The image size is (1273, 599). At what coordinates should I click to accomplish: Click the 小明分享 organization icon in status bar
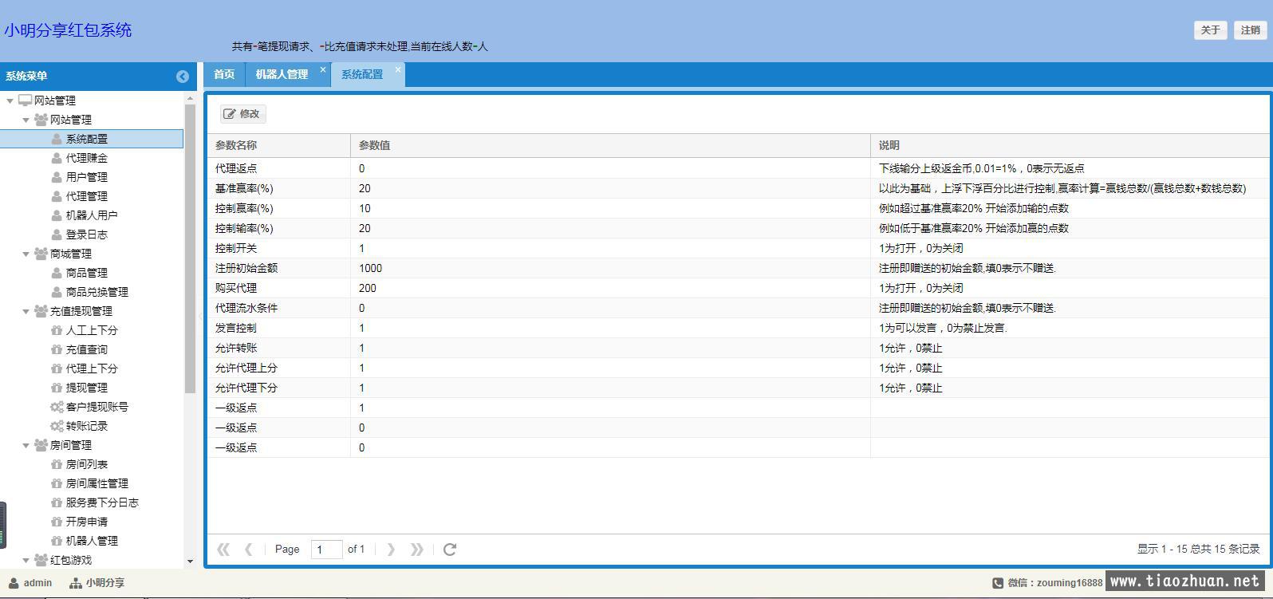(76, 583)
